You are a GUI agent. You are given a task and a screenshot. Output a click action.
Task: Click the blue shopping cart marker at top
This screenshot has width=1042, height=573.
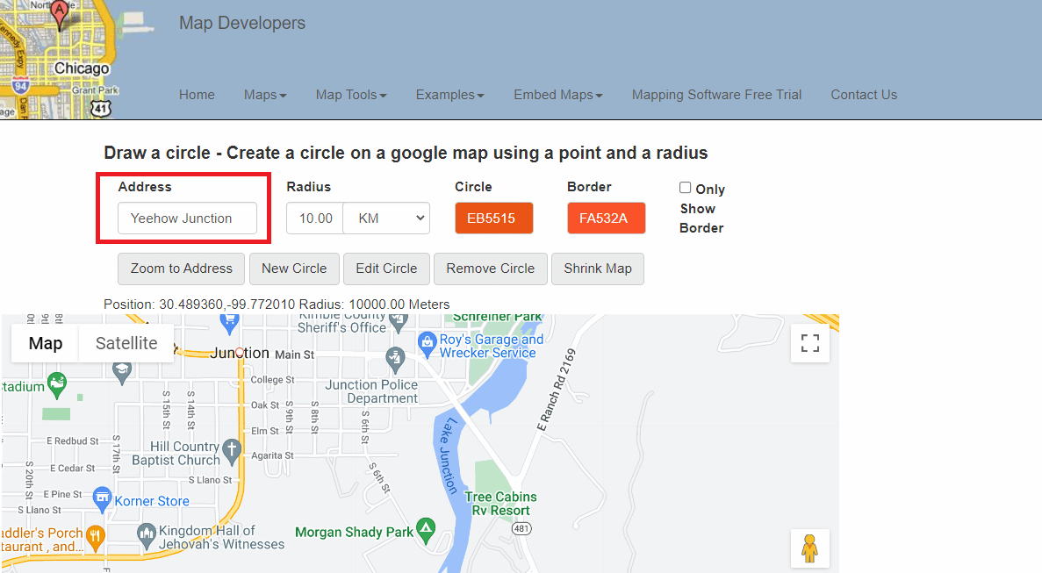tap(229, 323)
